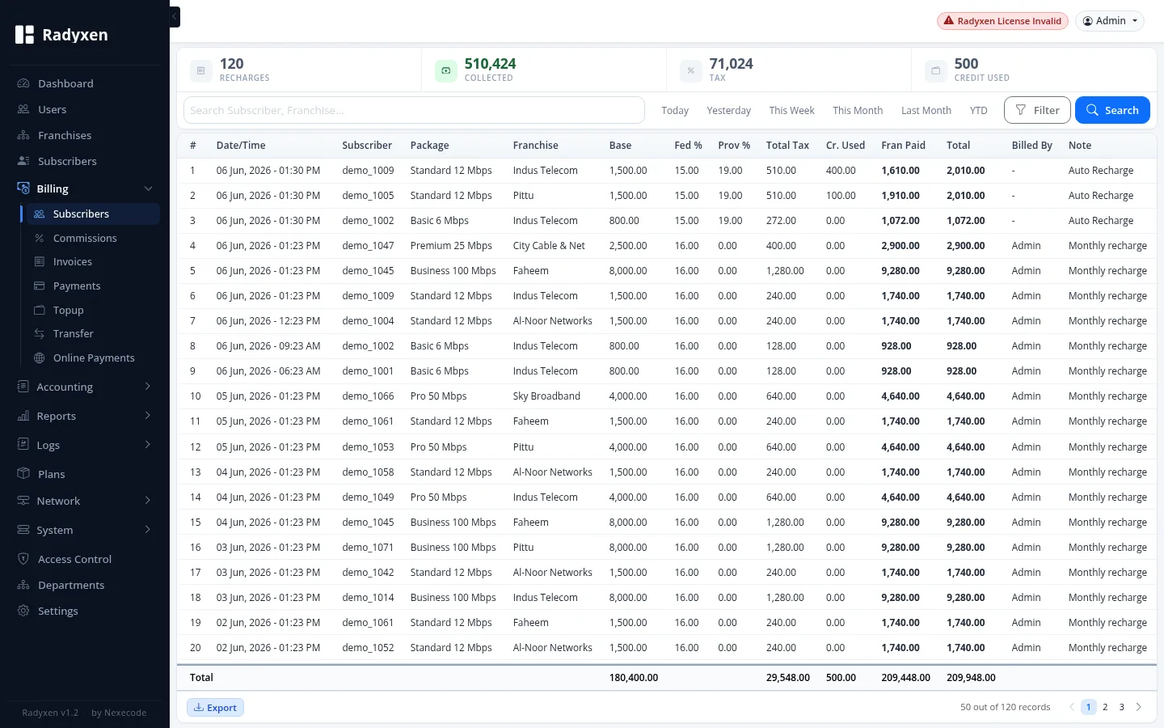Expand the Accounting menu section

pyautogui.click(x=84, y=387)
